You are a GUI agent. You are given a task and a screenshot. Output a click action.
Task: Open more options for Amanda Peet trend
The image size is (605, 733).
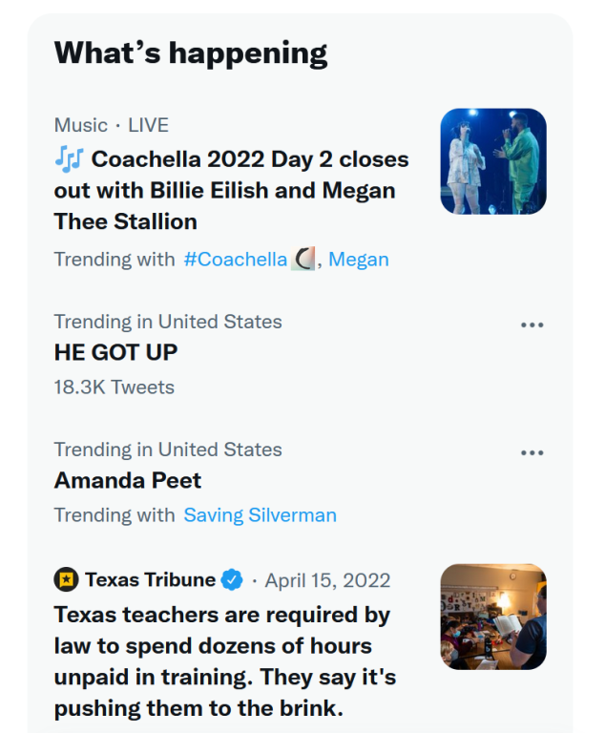coord(532,452)
